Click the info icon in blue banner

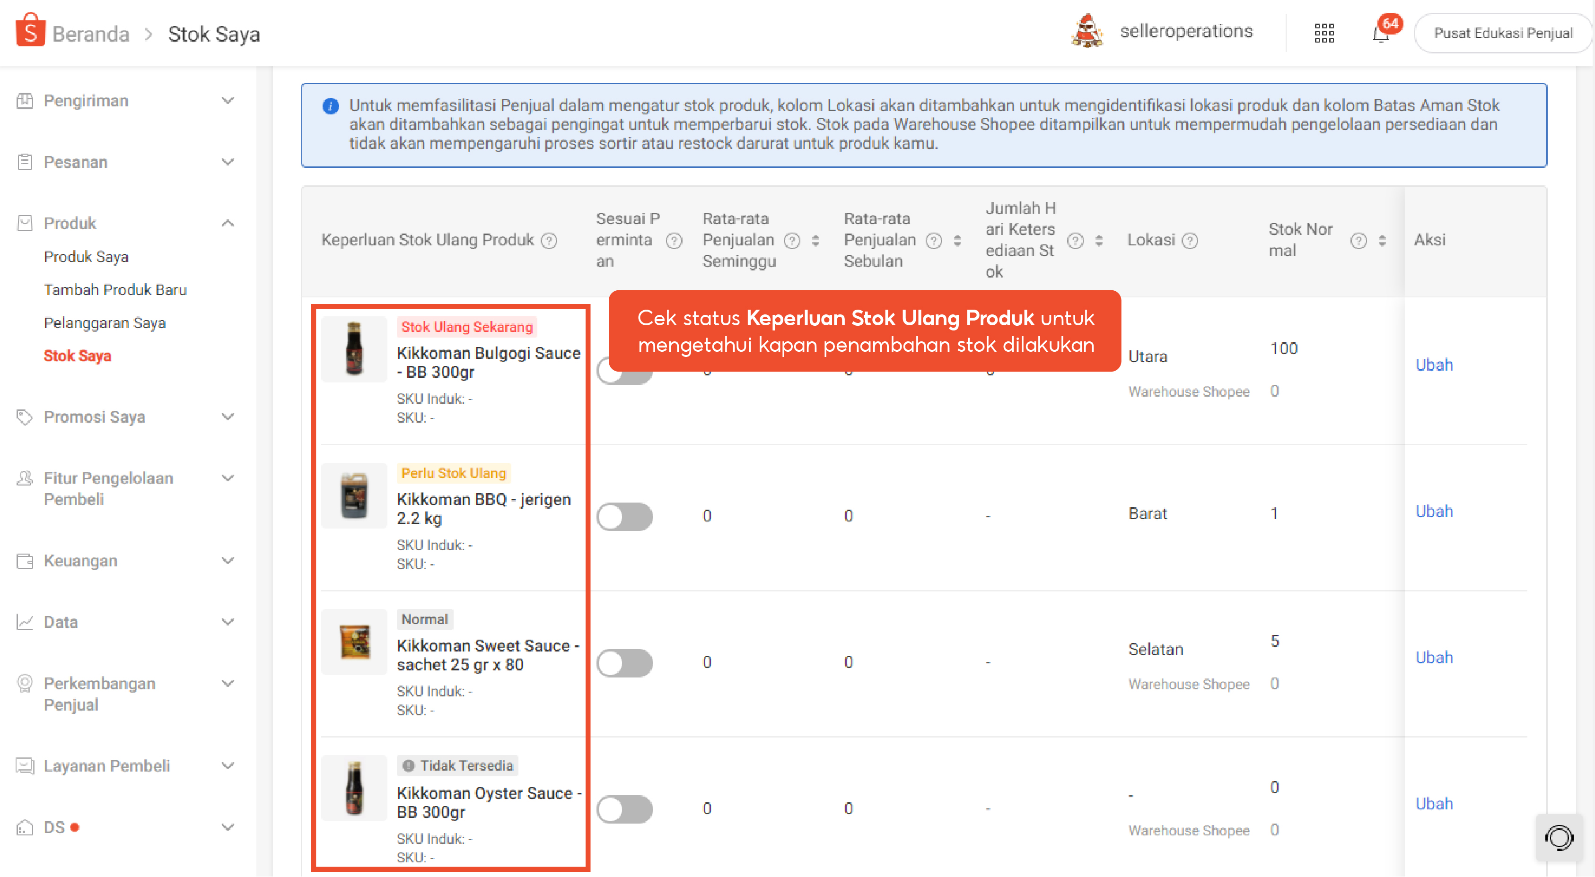331,106
